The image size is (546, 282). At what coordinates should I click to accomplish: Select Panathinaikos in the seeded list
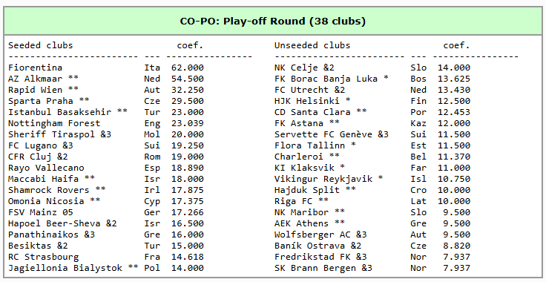tap(43, 235)
